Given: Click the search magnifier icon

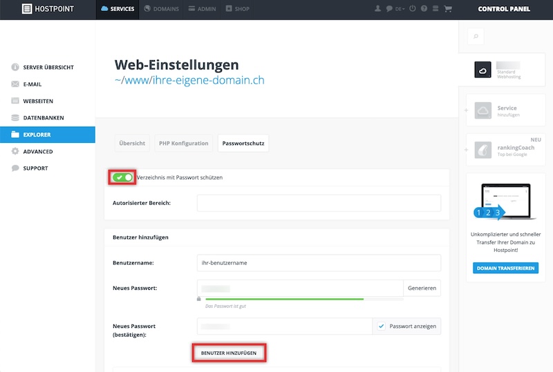Looking at the screenshot, I should coord(476,36).
